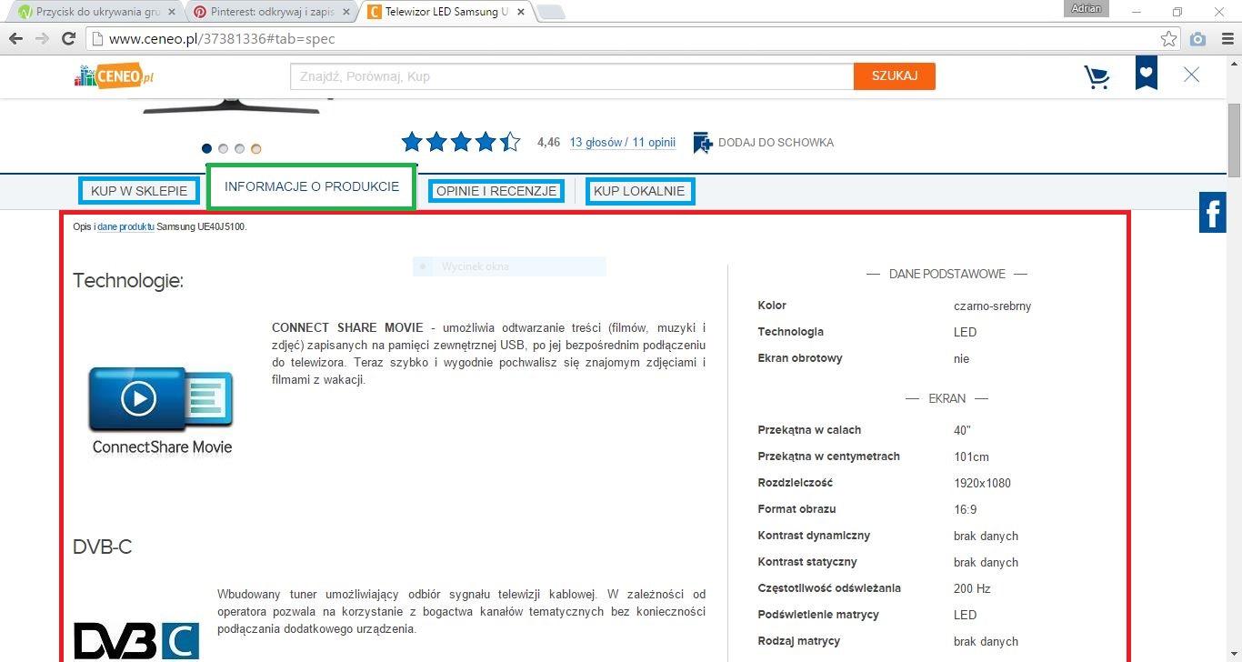Click the Facebook side widget icon

click(x=1212, y=213)
